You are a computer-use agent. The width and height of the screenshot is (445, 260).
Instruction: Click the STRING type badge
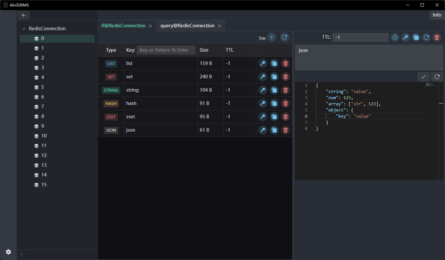[x=111, y=90]
